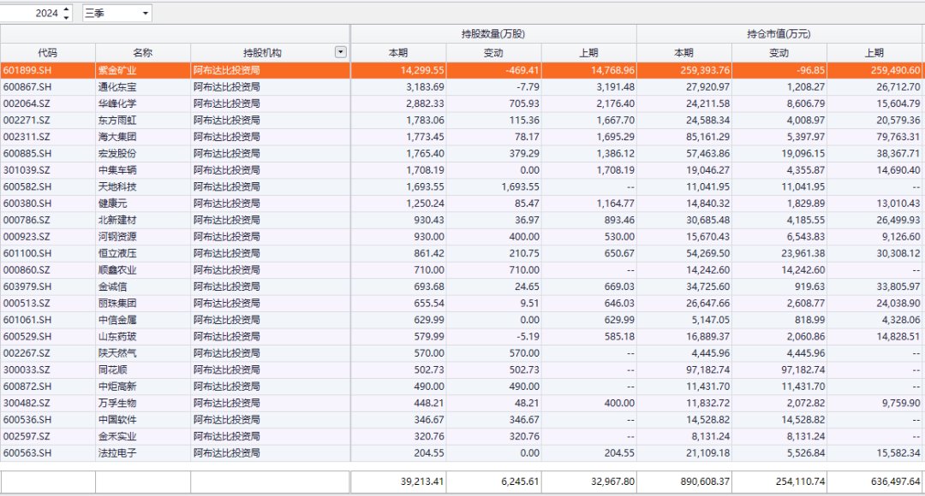Select stock code 300033.SZ
The width and height of the screenshot is (925, 496).
coord(27,369)
